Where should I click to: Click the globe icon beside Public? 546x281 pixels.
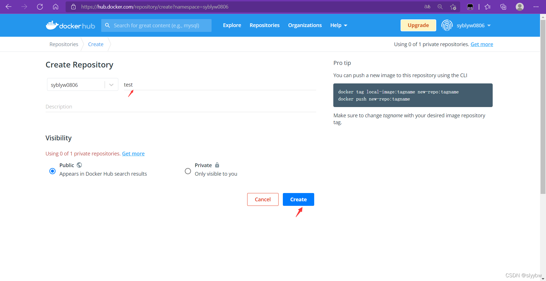79,165
